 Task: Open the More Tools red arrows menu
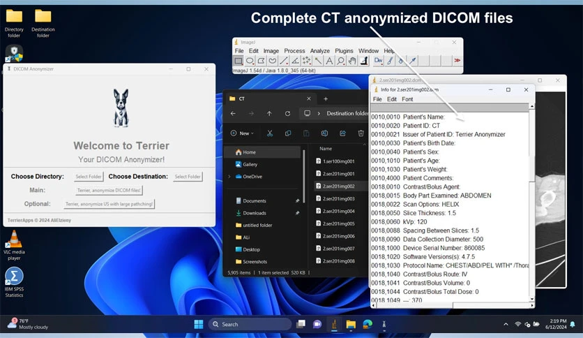(457, 61)
